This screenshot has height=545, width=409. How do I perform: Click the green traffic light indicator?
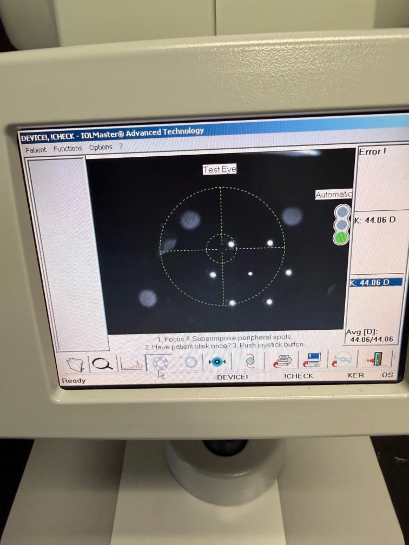coord(341,238)
